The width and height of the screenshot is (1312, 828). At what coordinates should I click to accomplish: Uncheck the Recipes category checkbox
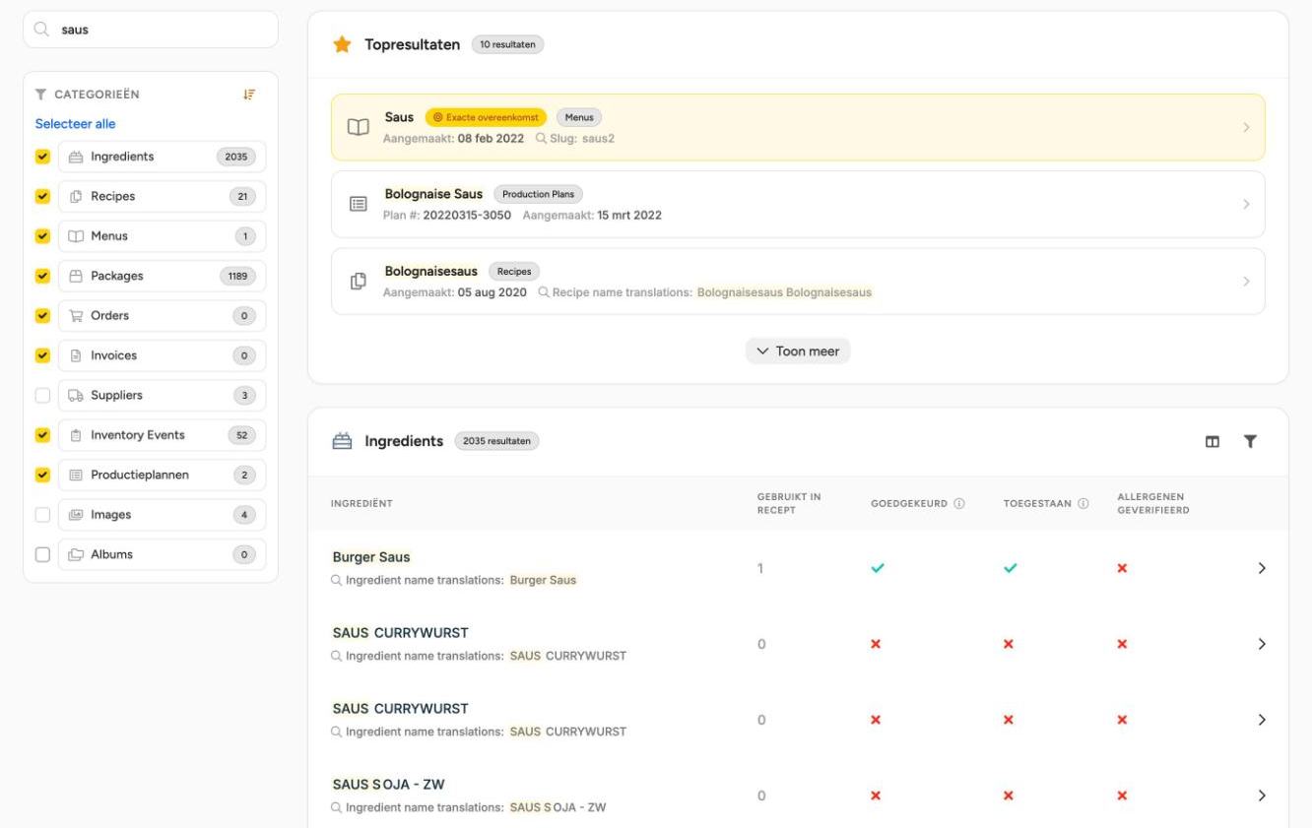coord(42,196)
